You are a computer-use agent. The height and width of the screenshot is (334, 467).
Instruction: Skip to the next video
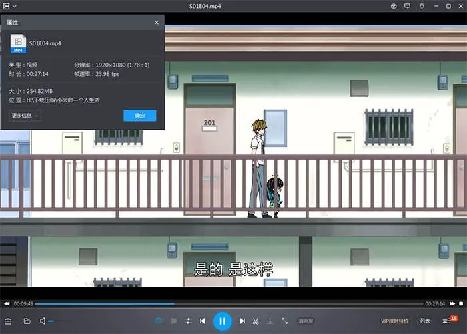pyautogui.click(x=242, y=321)
